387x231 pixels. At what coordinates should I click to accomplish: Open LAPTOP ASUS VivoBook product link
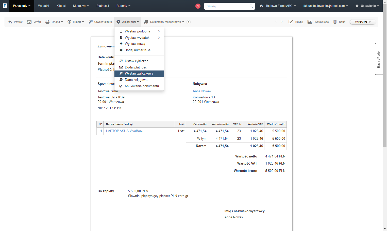pos(125,131)
